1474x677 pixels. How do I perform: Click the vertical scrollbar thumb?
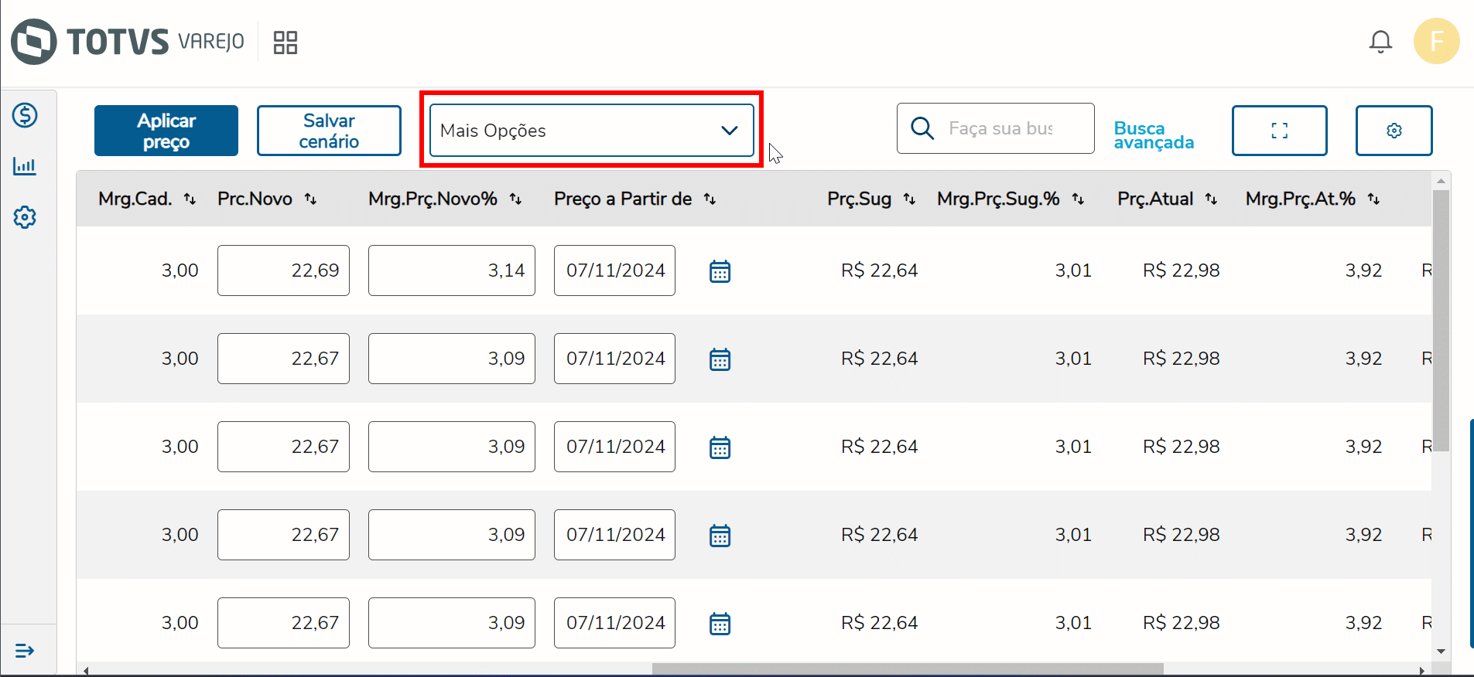point(1441,317)
